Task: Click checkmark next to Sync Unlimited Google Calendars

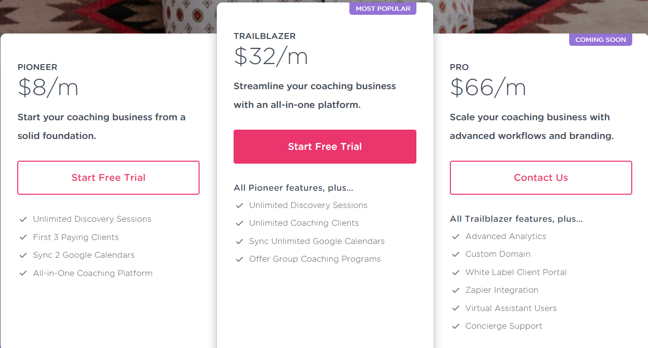Action: [239, 242]
